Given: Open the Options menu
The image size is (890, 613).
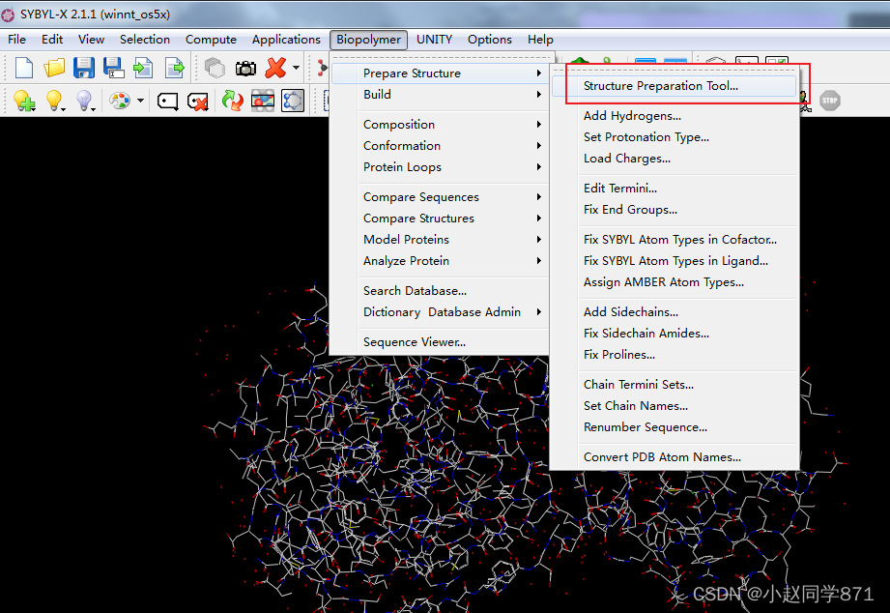Looking at the screenshot, I should point(489,40).
